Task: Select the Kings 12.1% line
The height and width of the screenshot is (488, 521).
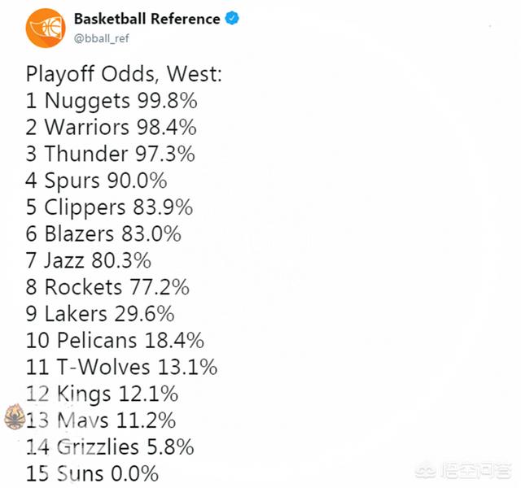Action: [102, 394]
